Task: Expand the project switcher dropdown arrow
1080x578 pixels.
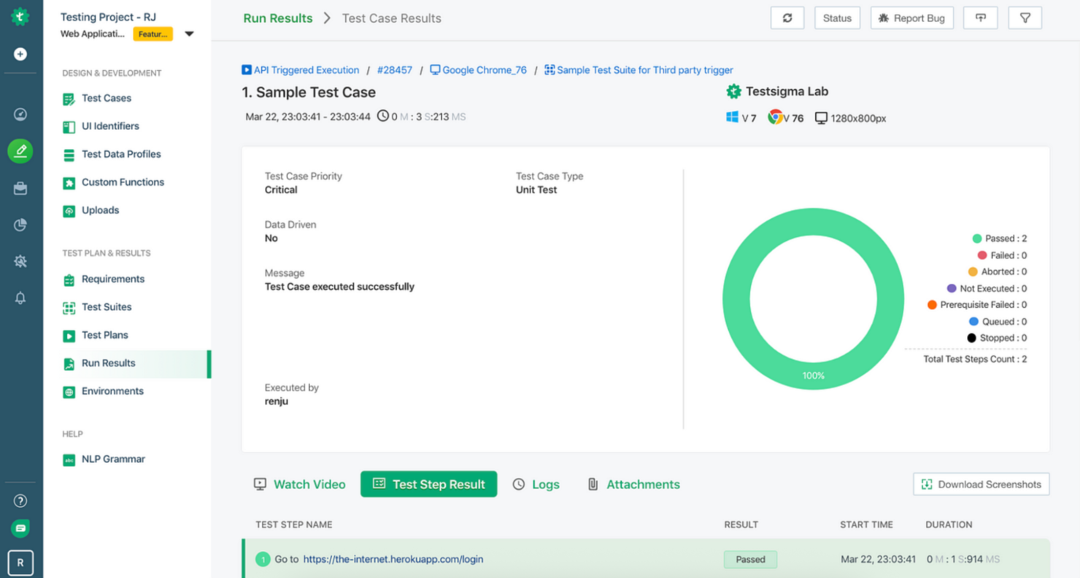Action: pyautogui.click(x=189, y=33)
